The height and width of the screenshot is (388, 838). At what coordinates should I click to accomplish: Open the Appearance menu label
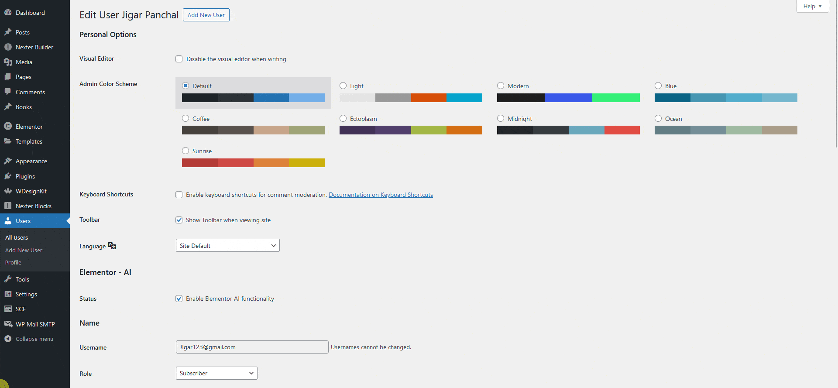(31, 161)
